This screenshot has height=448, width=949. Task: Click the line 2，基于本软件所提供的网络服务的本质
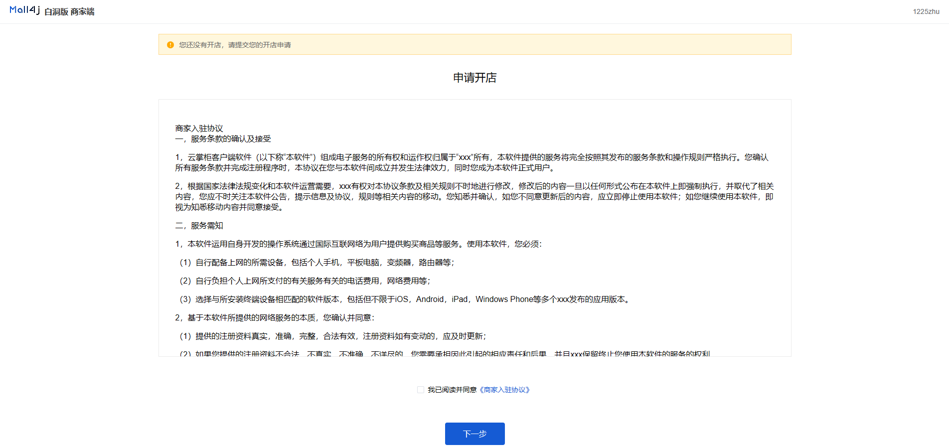(275, 318)
